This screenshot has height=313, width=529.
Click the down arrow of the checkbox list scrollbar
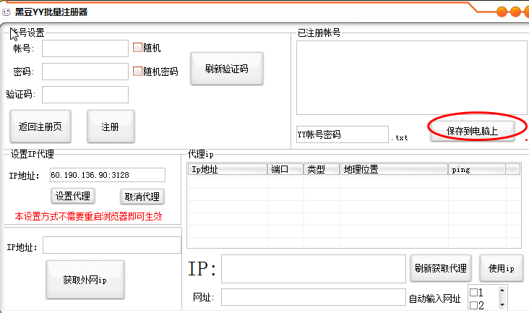coord(502,305)
